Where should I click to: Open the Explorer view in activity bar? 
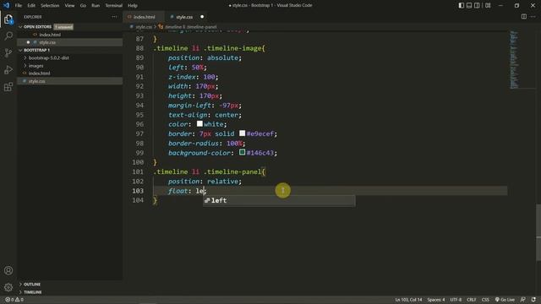point(8,19)
